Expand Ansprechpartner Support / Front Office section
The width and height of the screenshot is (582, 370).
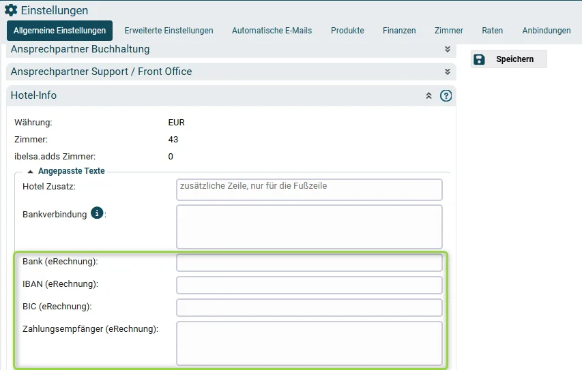coord(448,72)
